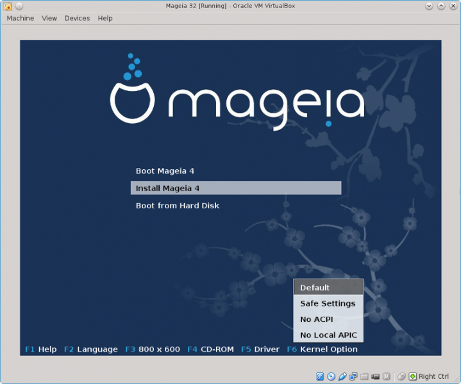Choose Safe Settings kernel option
The width and height of the screenshot is (461, 384).
tap(328, 303)
